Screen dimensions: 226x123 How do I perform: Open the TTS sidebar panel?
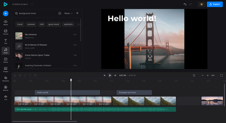6,98
